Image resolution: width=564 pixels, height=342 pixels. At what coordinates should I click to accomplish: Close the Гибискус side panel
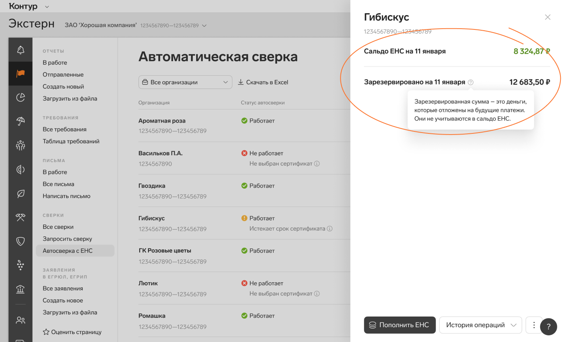pos(548,17)
